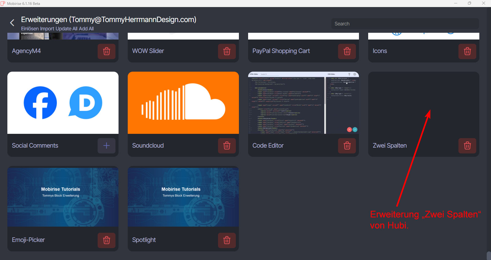Go back using the left arrow
This screenshot has height=260, width=491.
coord(12,23)
